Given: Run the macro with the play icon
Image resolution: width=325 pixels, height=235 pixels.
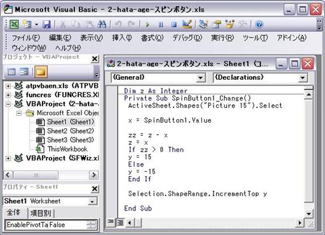Looking at the screenshot, I should 148,25.
